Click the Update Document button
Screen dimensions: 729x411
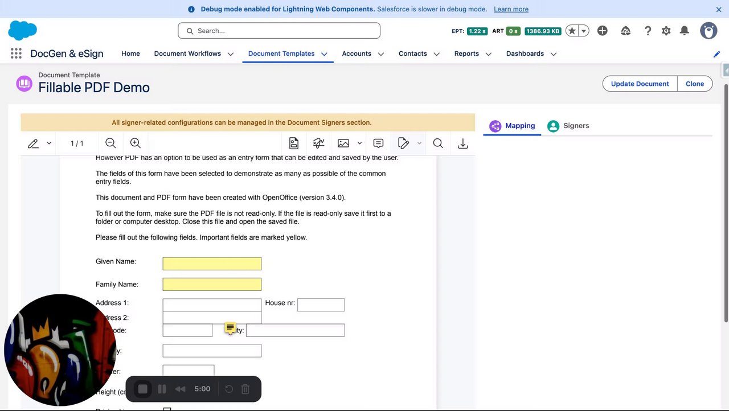point(640,84)
